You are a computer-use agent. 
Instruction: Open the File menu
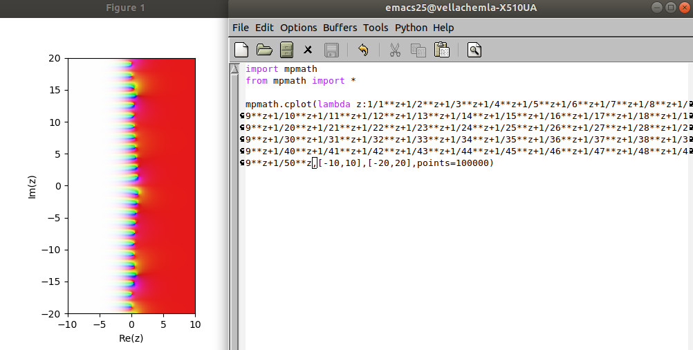[241, 28]
